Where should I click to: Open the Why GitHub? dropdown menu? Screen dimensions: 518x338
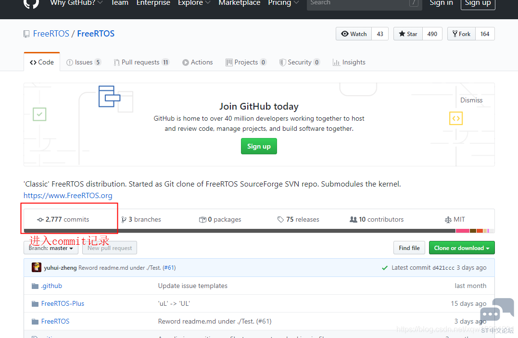[76, 2]
